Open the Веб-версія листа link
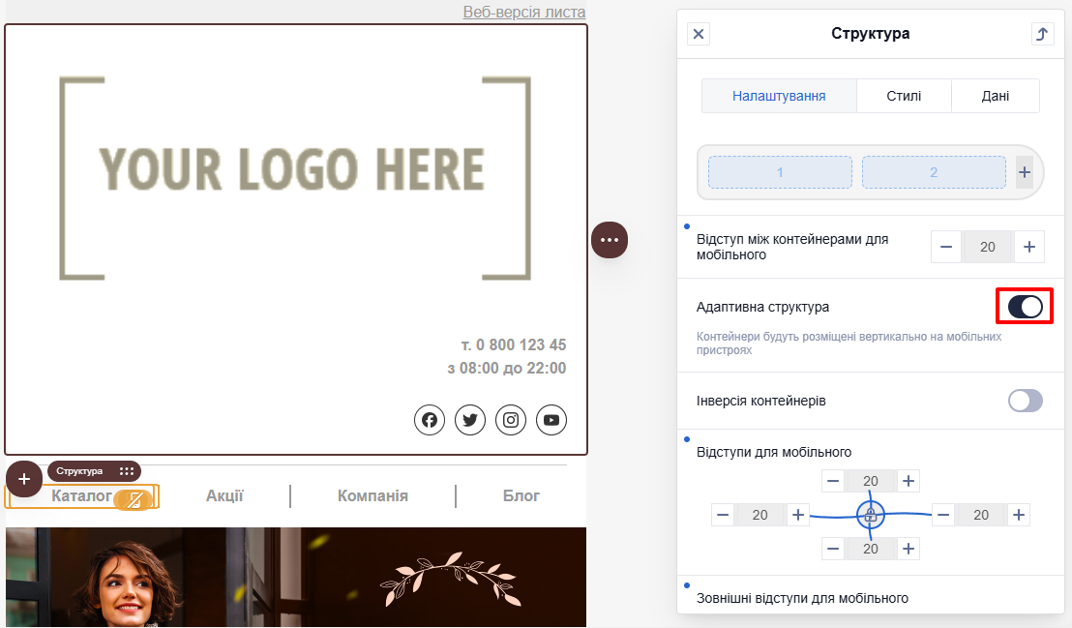1072x628 pixels. point(524,12)
